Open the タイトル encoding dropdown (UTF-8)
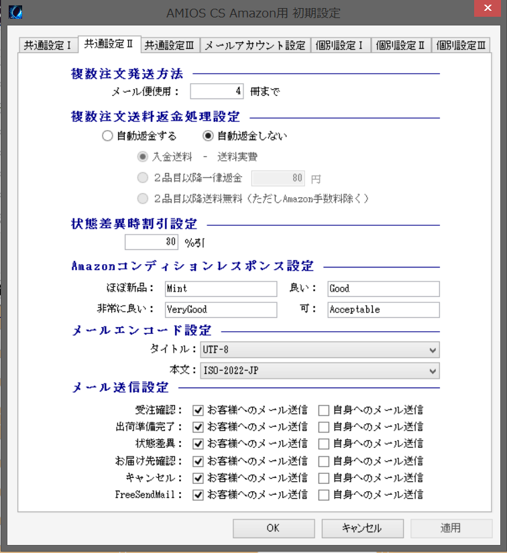Image resolution: width=507 pixels, height=553 pixels. pyautogui.click(x=320, y=350)
